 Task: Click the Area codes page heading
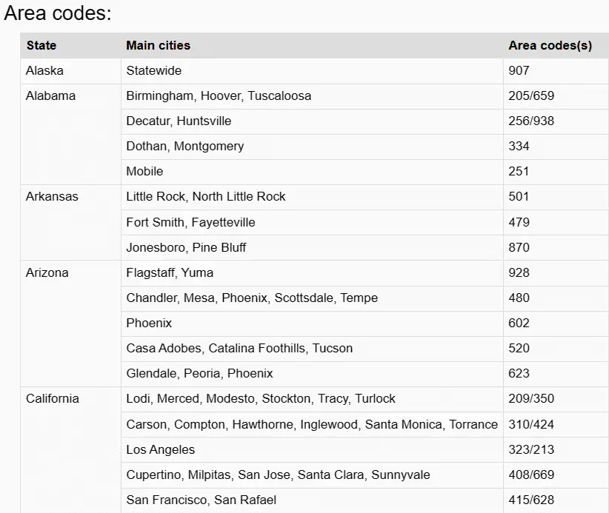58,13
